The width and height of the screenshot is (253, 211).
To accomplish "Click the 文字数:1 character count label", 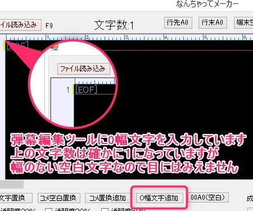I will pyautogui.click(x=114, y=25).
